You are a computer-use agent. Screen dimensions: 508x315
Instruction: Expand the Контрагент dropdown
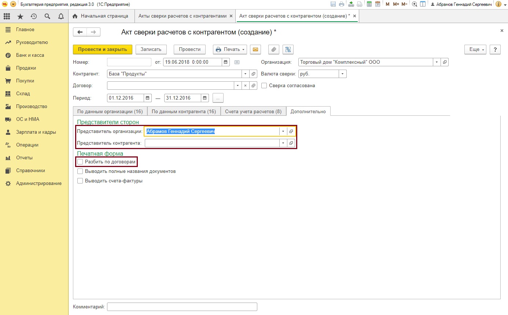point(246,74)
